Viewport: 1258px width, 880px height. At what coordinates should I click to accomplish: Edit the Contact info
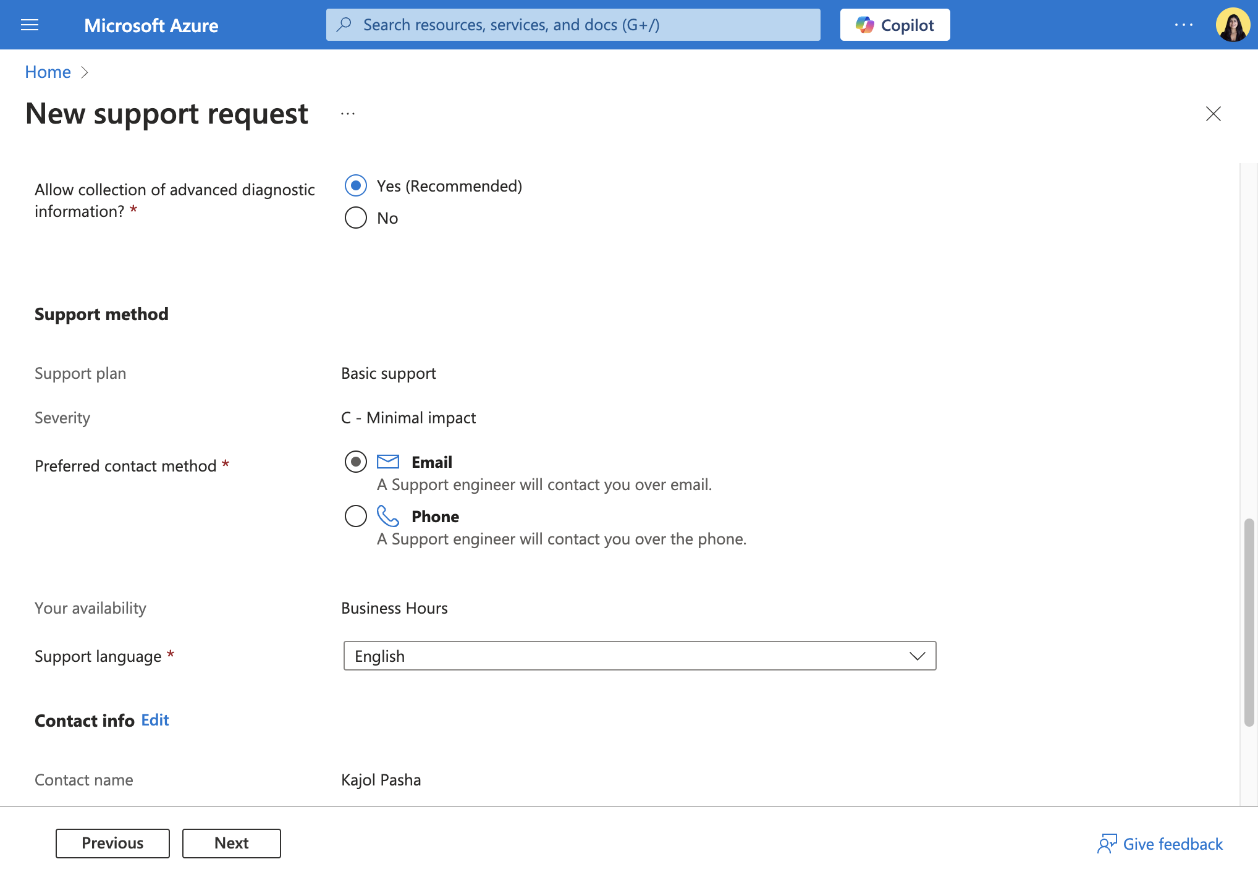(x=155, y=720)
